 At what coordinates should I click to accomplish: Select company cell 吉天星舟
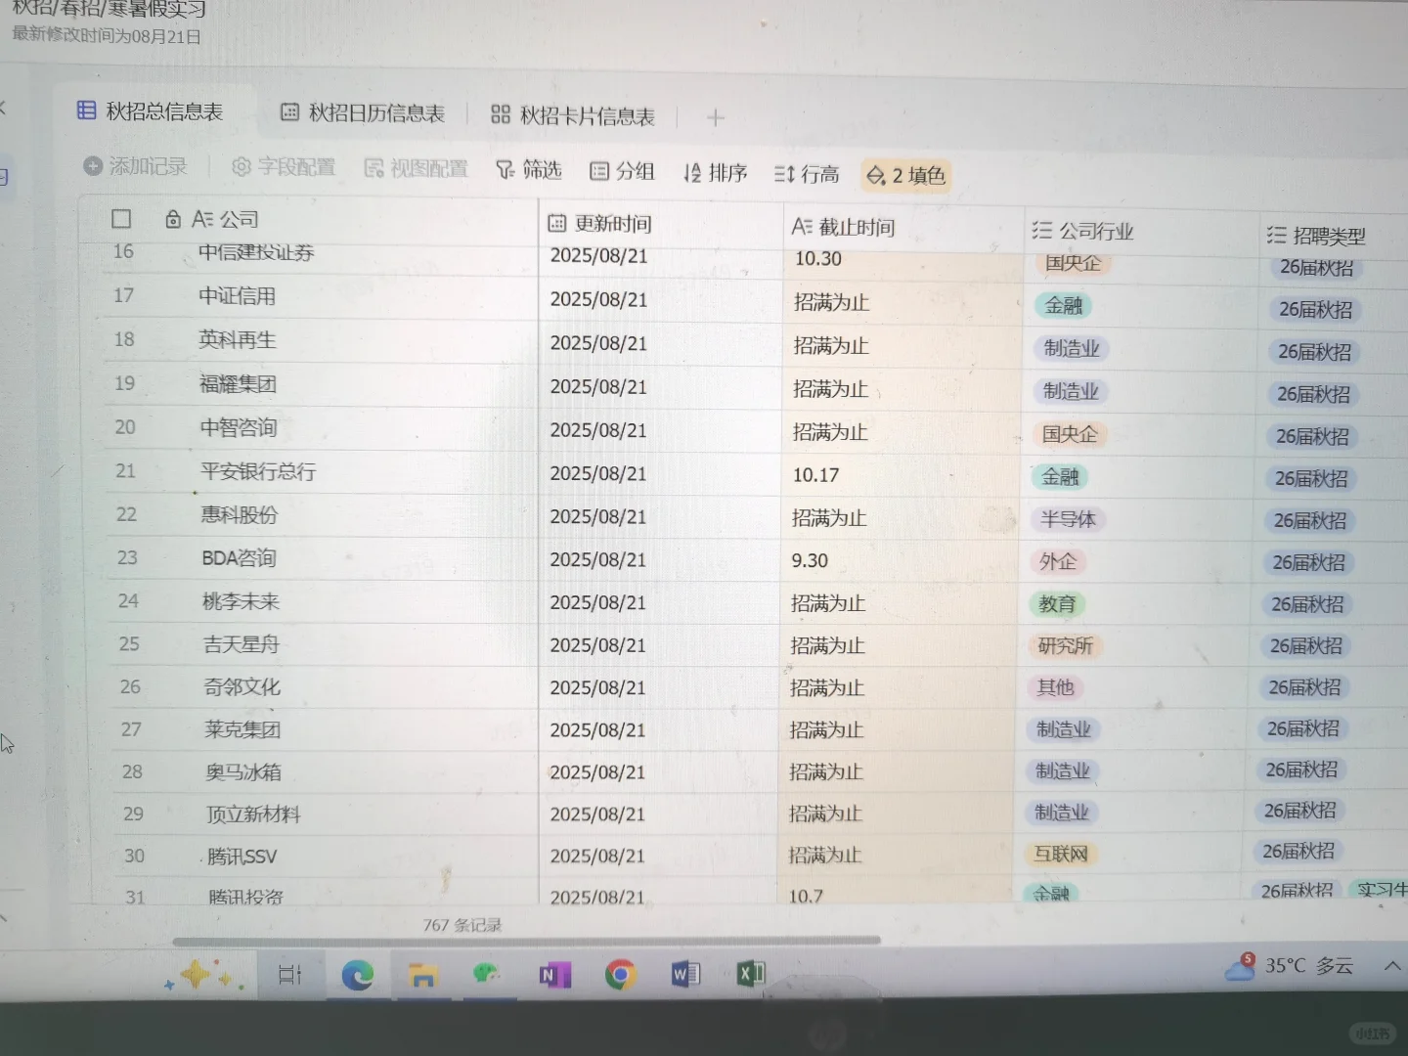[x=242, y=644]
